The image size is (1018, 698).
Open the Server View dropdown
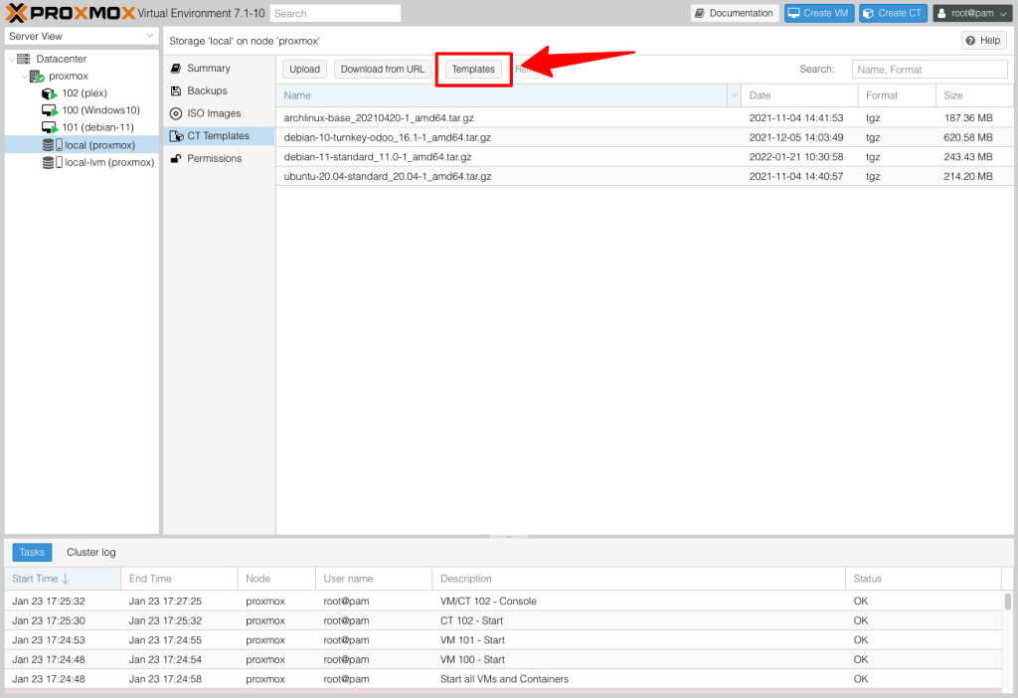82,37
